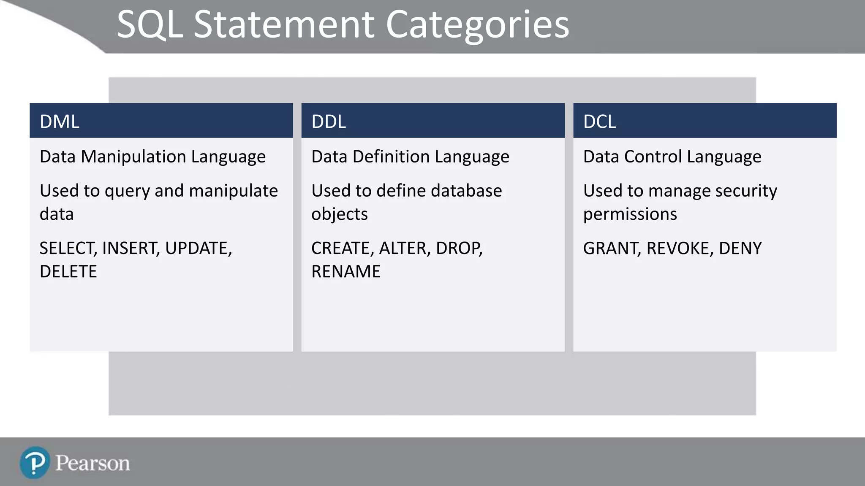
Task: Click the SELECT, INSERT, UPDATE, DELETE line
Action: (136, 259)
